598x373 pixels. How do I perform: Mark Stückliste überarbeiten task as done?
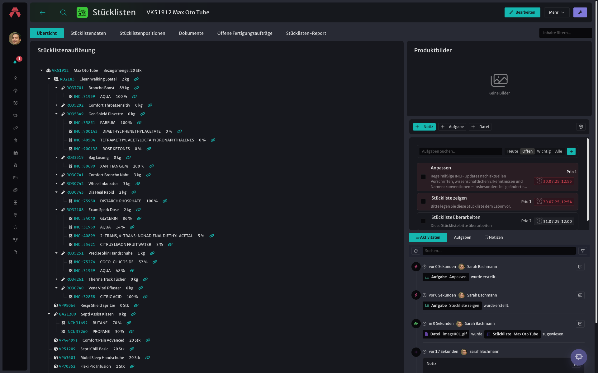point(423,221)
